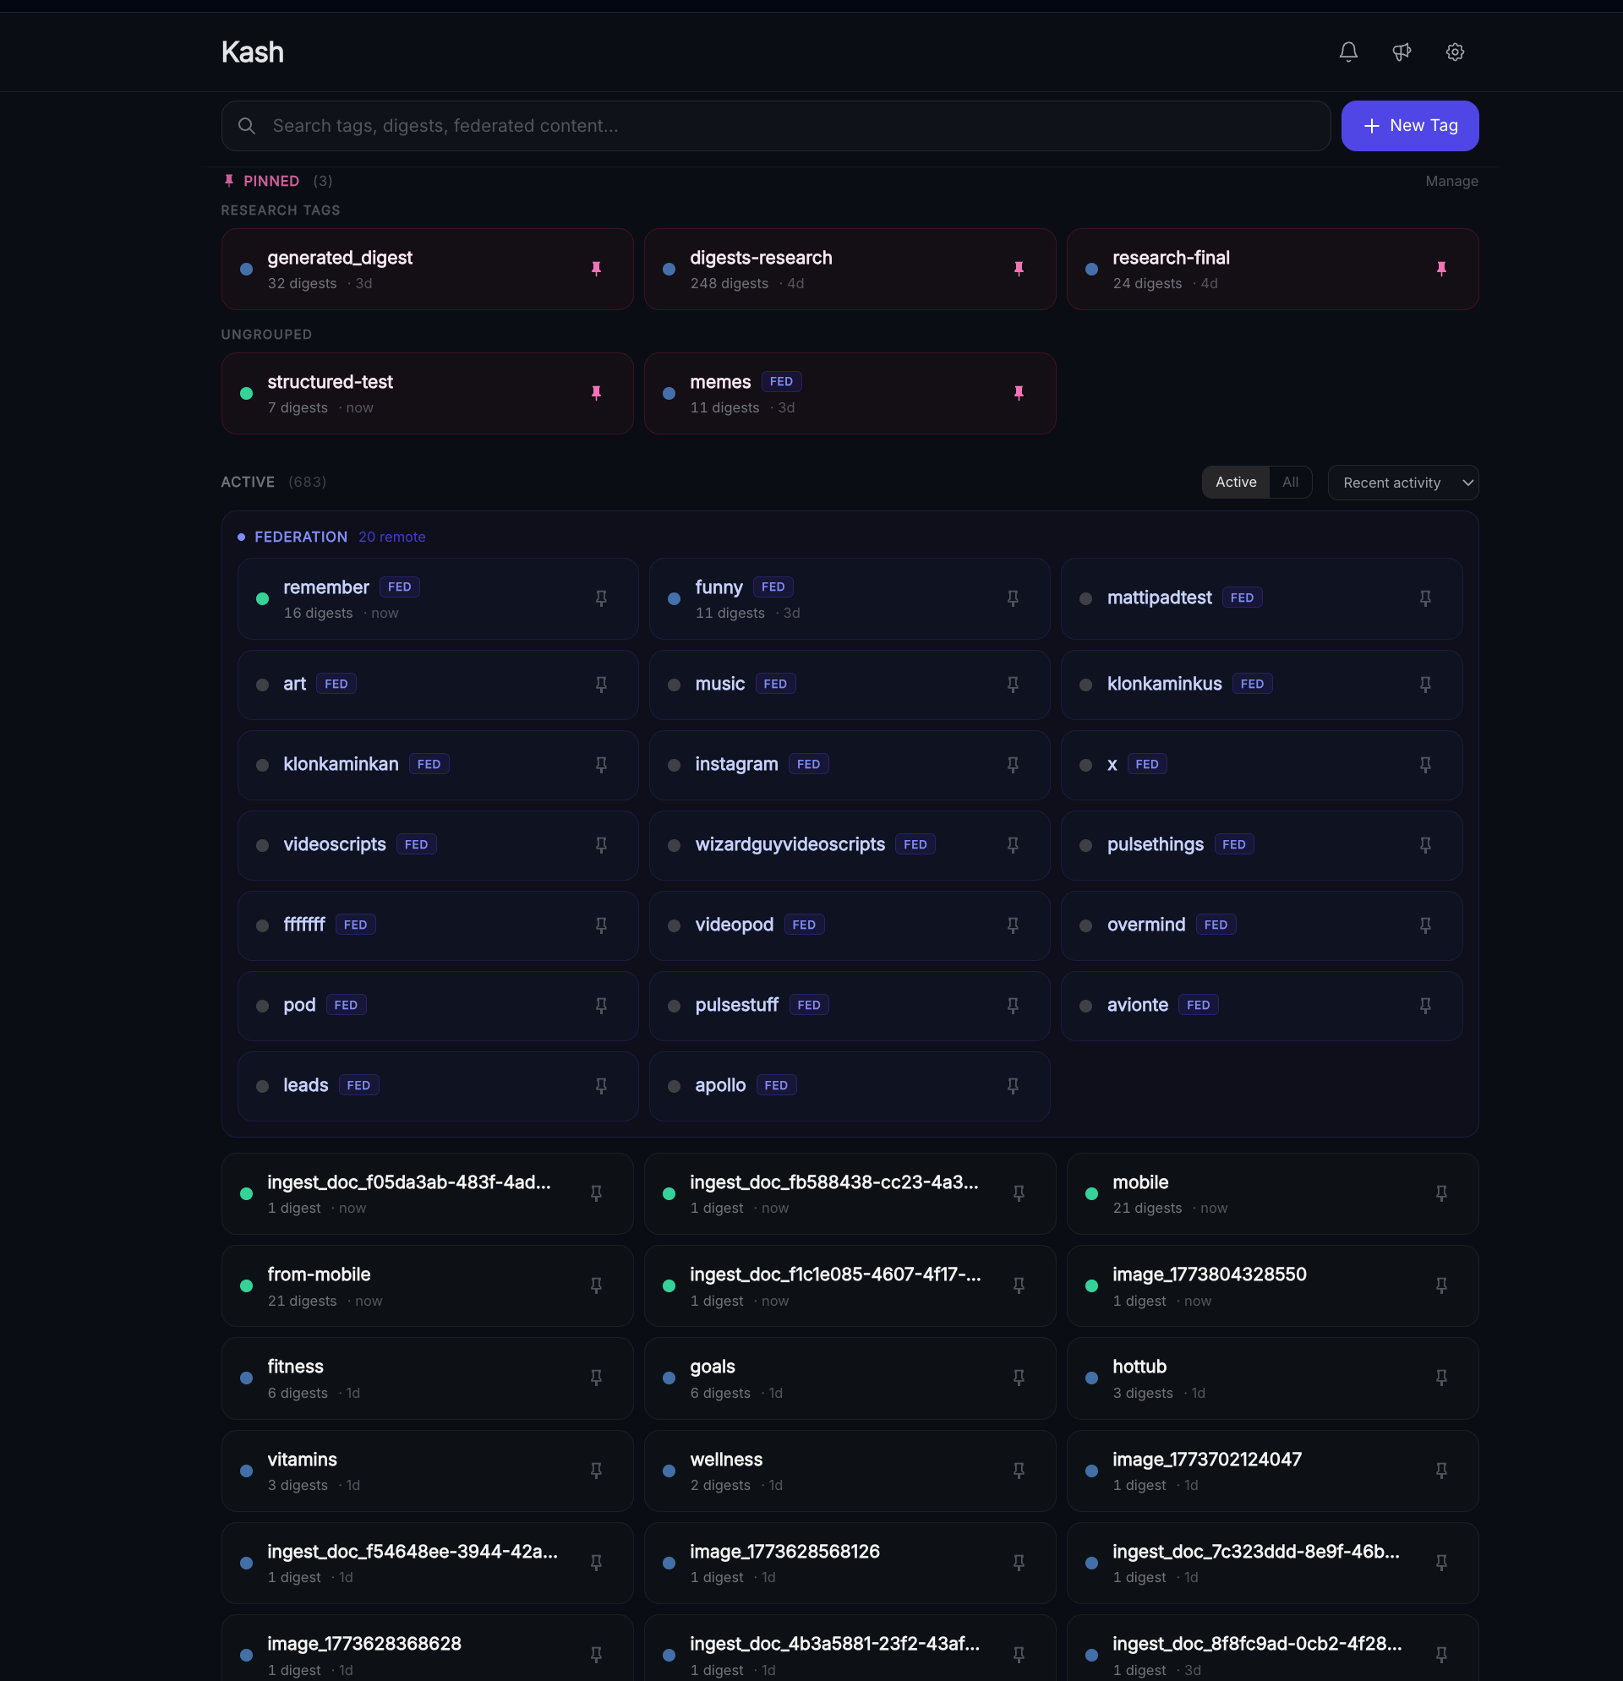1623x1681 pixels.
Task: Pin the fitness tag
Action: point(596,1378)
